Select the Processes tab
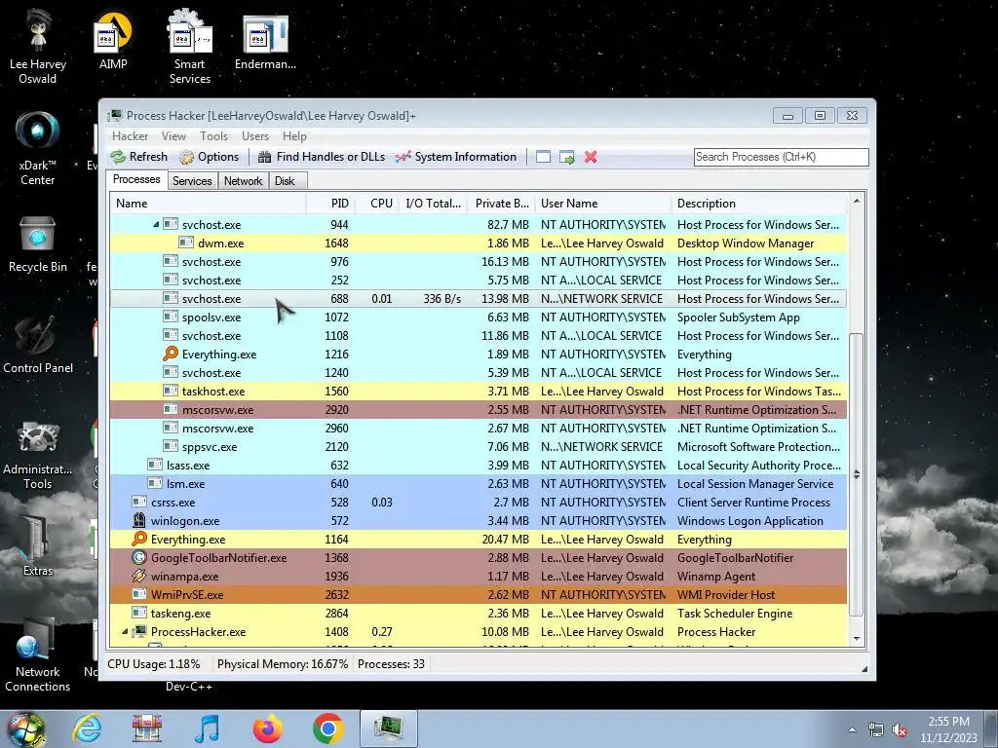998x748 pixels. [x=136, y=180]
